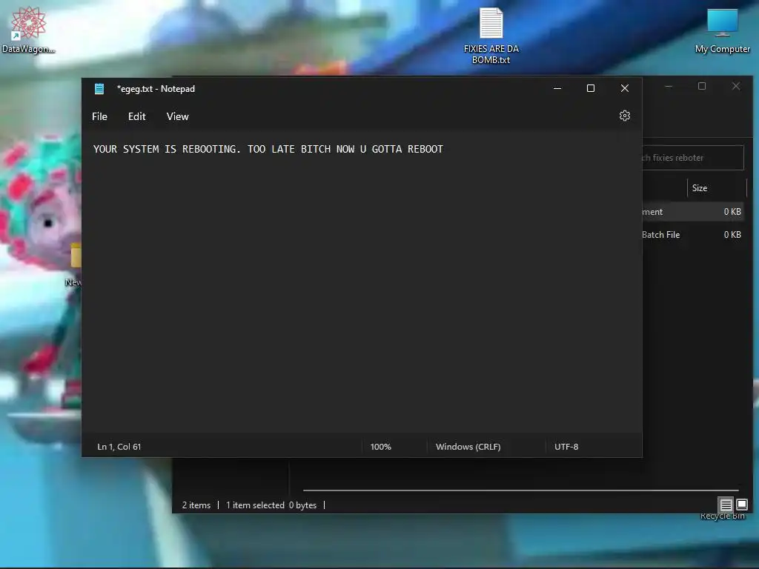Switch Explorer to details view icon
The height and width of the screenshot is (569, 759).
726,505
